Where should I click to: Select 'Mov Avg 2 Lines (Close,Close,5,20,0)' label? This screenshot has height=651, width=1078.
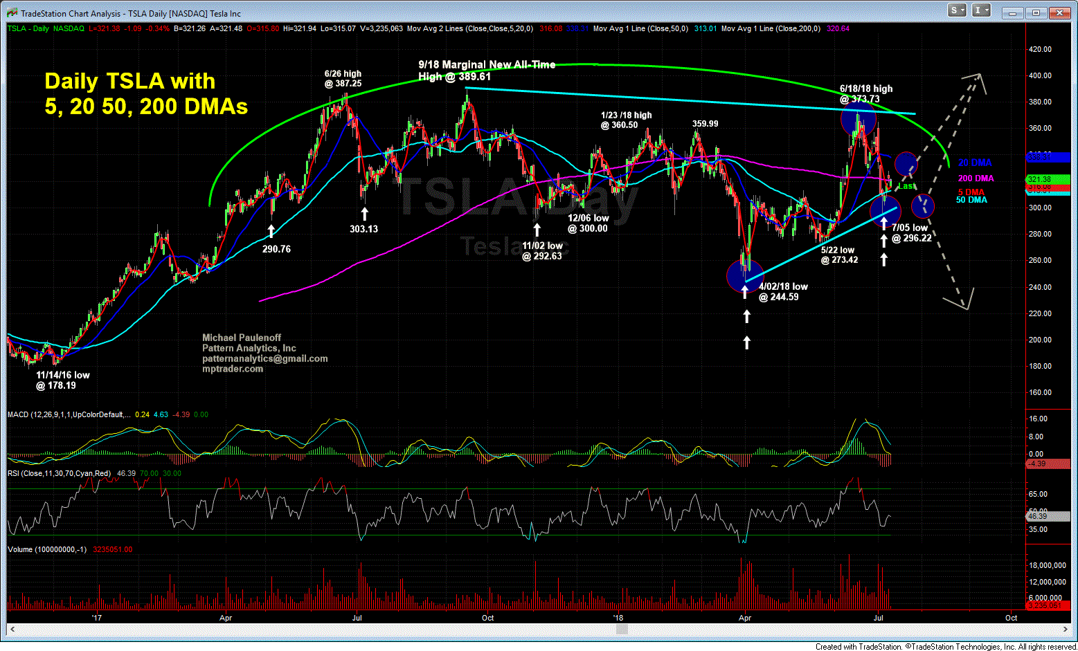(x=470, y=28)
